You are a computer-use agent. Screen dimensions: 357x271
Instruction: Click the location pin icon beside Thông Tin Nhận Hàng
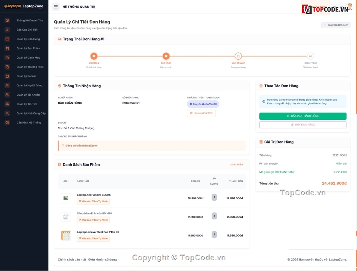pyautogui.click(x=60, y=86)
